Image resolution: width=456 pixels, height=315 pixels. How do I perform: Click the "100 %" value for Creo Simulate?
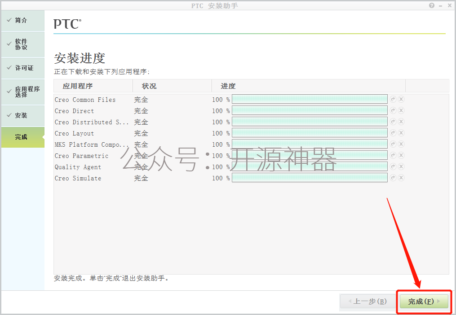pos(221,178)
